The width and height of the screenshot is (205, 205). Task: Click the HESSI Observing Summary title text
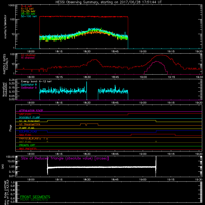click(109, 2)
